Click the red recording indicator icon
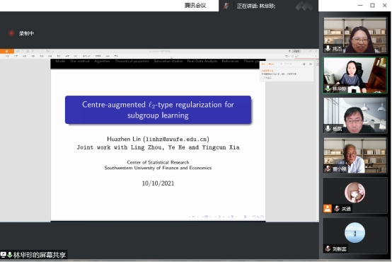The height and width of the screenshot is (262, 392). (11, 33)
